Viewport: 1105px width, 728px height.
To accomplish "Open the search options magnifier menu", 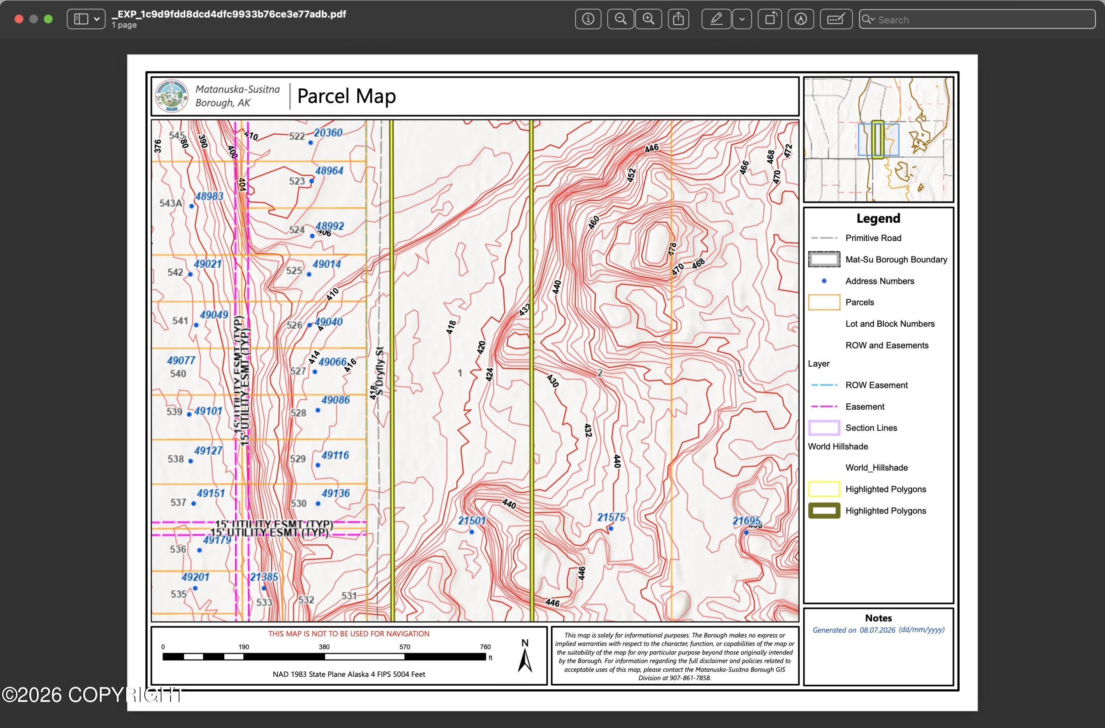I will tap(867, 19).
